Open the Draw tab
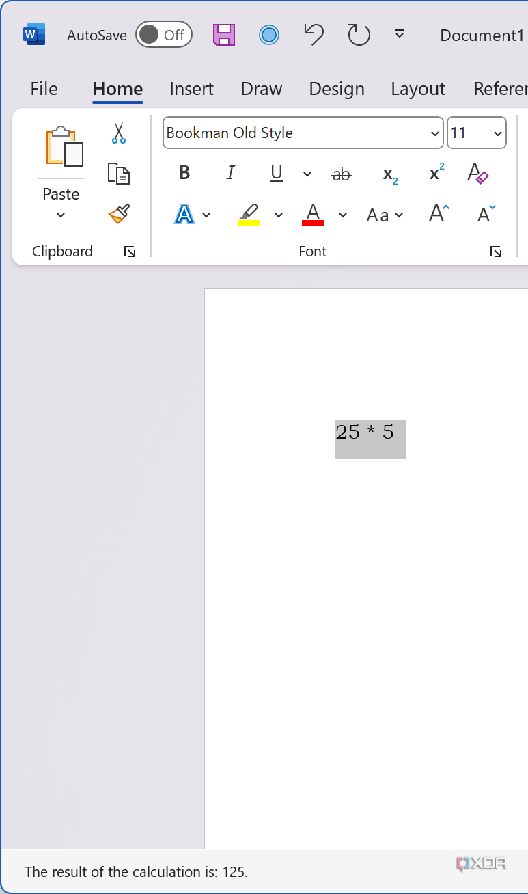The image size is (528, 894). point(262,89)
